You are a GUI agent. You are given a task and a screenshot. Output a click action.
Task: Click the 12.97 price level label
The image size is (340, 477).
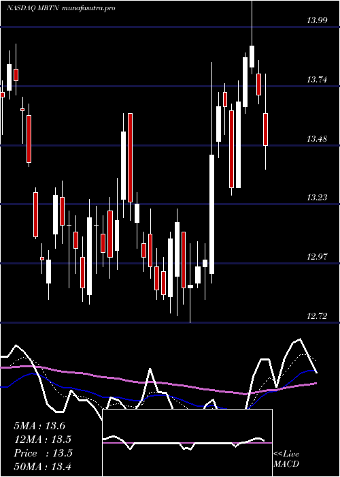(317, 257)
